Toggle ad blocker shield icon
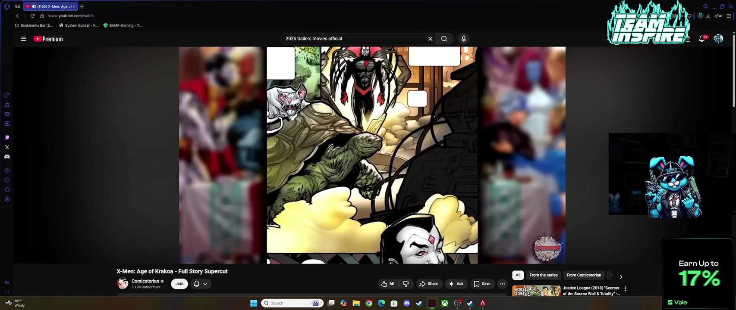 point(673,16)
